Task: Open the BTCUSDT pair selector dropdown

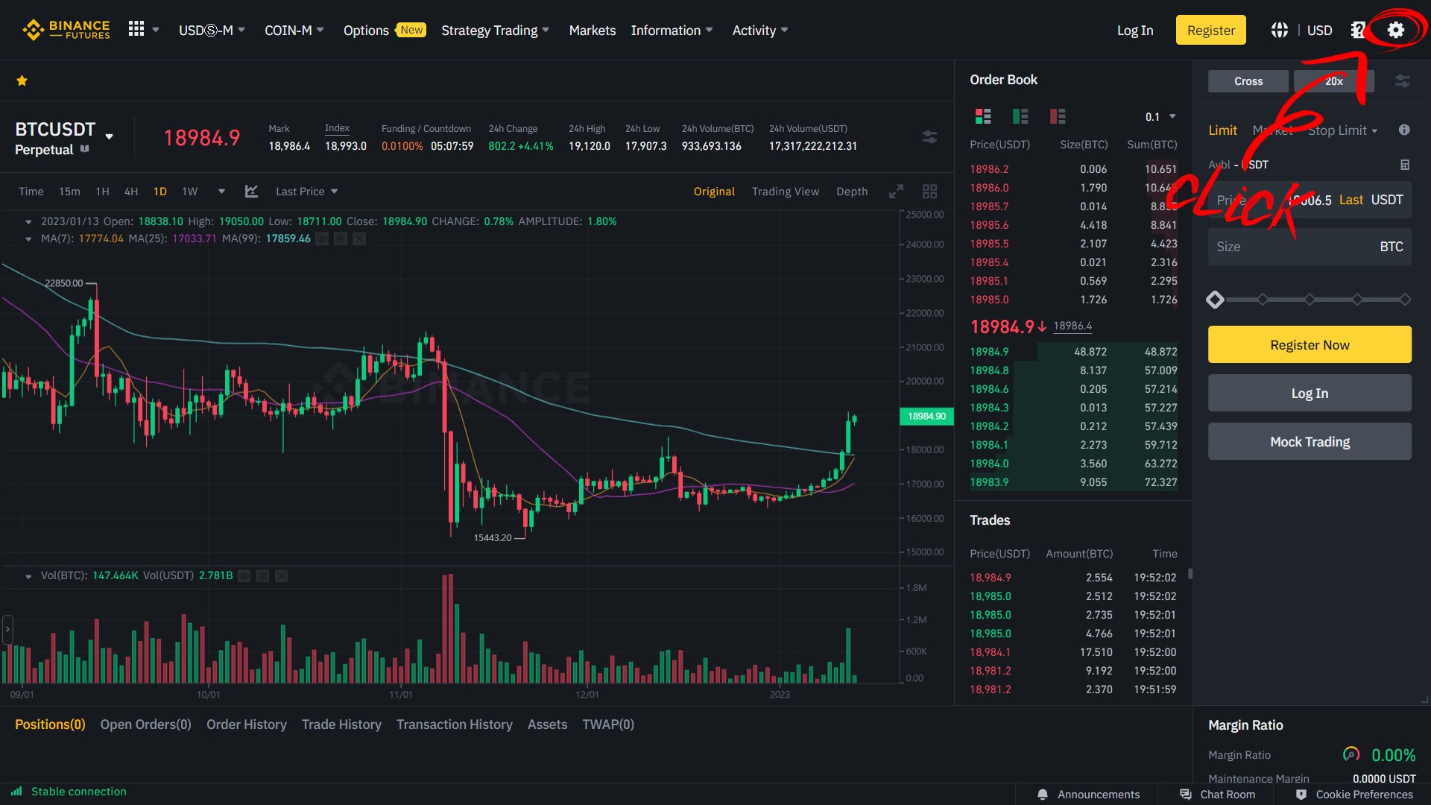Action: click(110, 136)
